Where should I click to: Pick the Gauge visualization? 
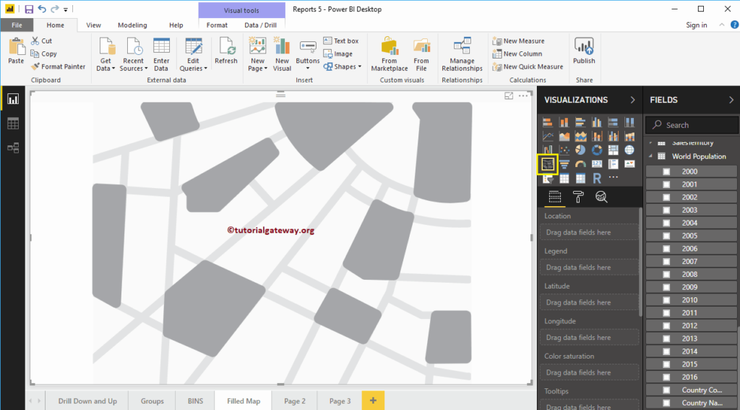point(580,164)
